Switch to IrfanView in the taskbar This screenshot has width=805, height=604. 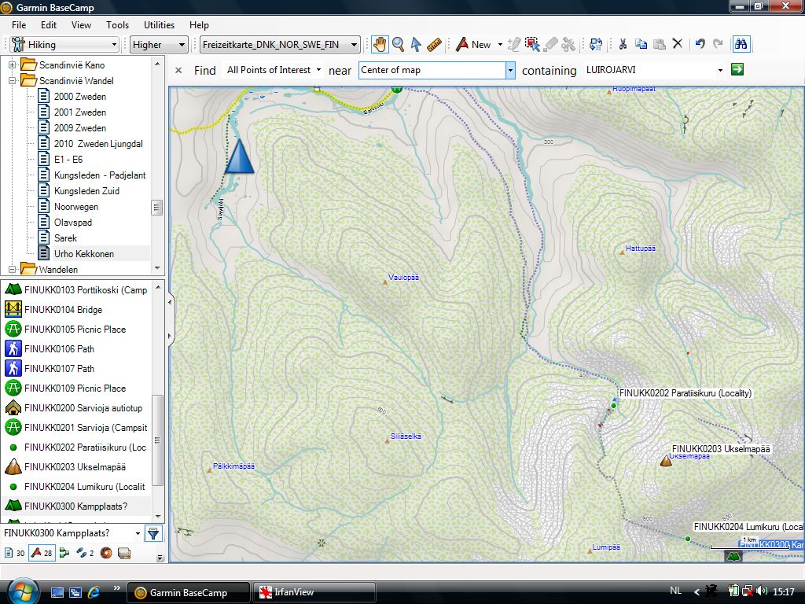click(313, 592)
